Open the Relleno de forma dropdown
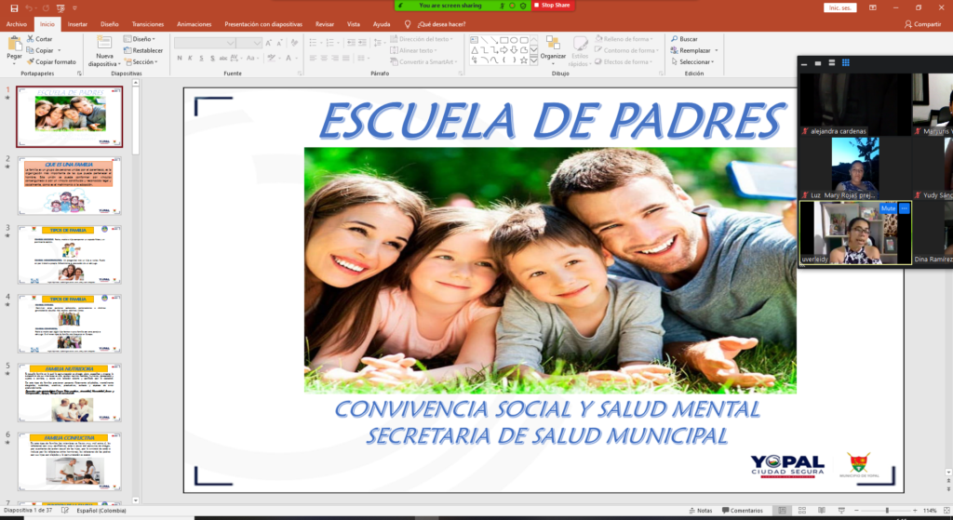Viewport: 953px width, 520px height. [623, 39]
